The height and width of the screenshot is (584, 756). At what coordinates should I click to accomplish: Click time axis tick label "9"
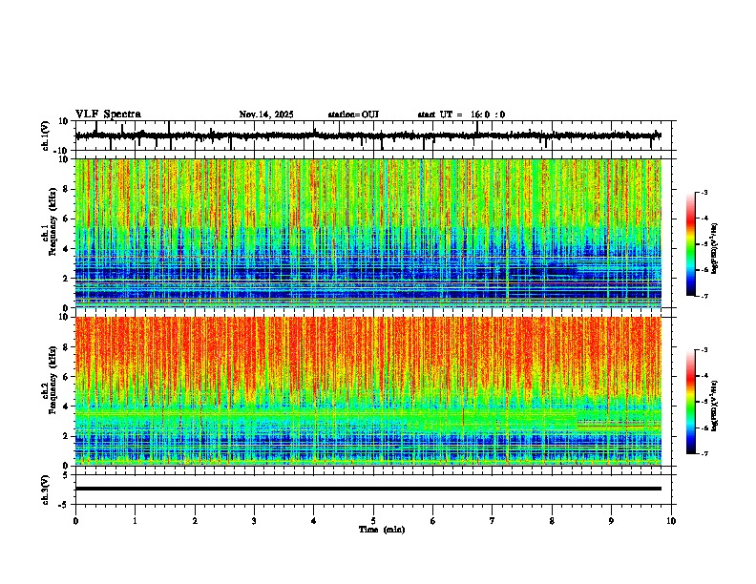pos(611,521)
